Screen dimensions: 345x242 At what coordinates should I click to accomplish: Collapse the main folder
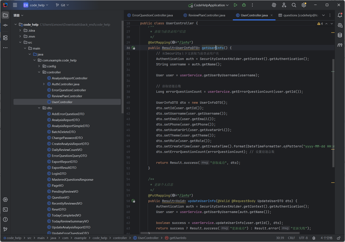pos(25,48)
